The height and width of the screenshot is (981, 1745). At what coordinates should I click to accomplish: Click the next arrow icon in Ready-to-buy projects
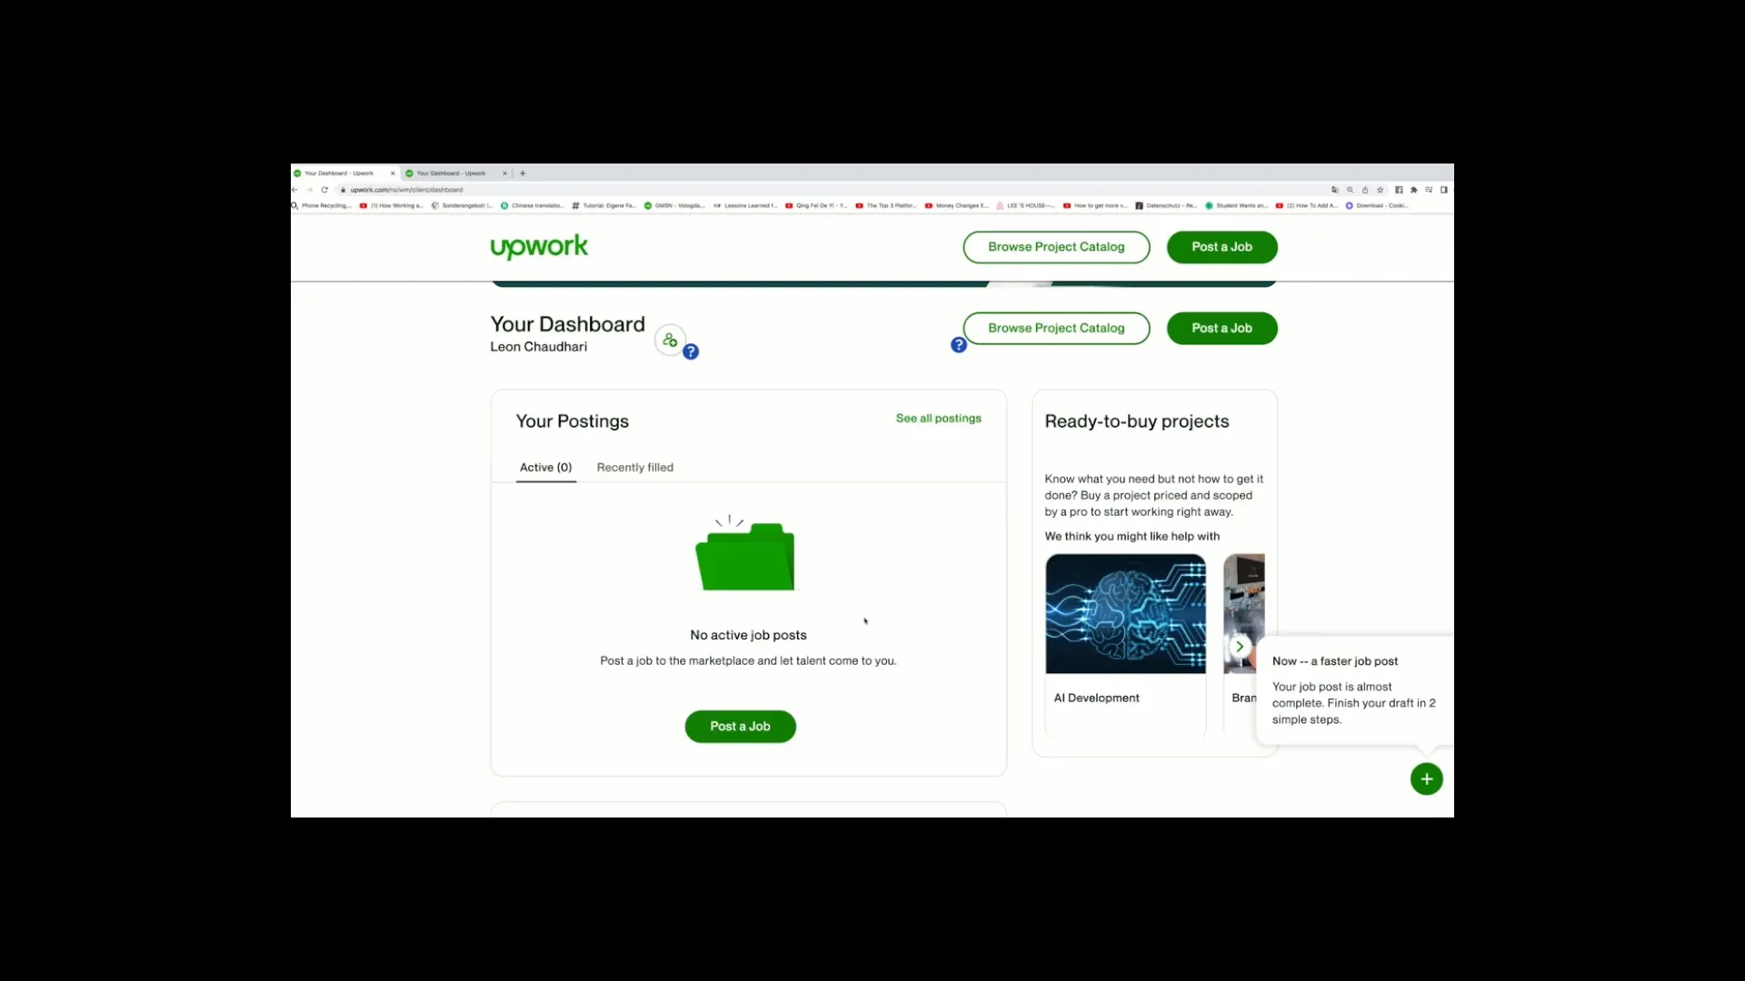1240,644
